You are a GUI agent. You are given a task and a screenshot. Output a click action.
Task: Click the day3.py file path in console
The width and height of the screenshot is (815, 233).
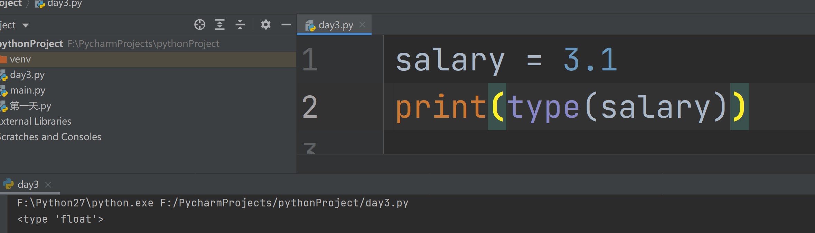284,203
